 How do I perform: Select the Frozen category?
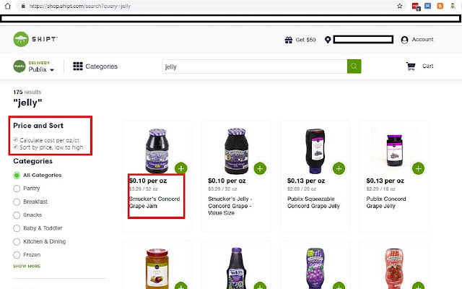17,255
